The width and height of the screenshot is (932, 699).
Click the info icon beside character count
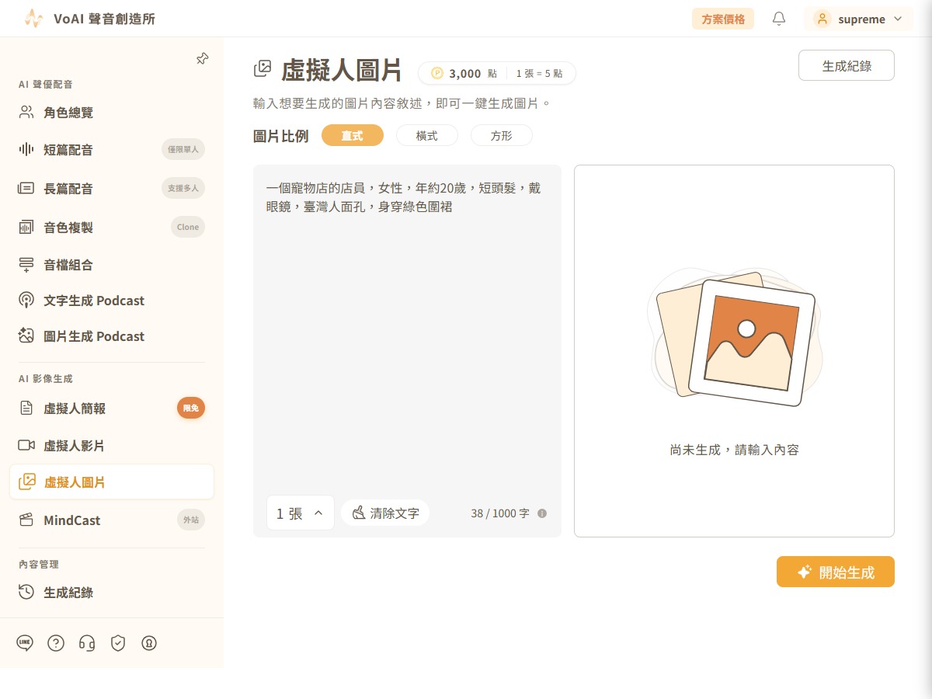click(542, 513)
